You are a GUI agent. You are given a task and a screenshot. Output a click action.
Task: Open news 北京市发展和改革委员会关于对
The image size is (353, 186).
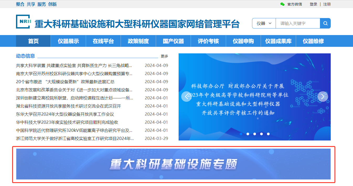click(x=74, y=90)
